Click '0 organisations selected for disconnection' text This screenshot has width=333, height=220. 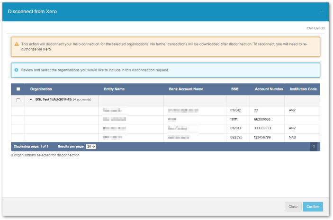coord(45,155)
